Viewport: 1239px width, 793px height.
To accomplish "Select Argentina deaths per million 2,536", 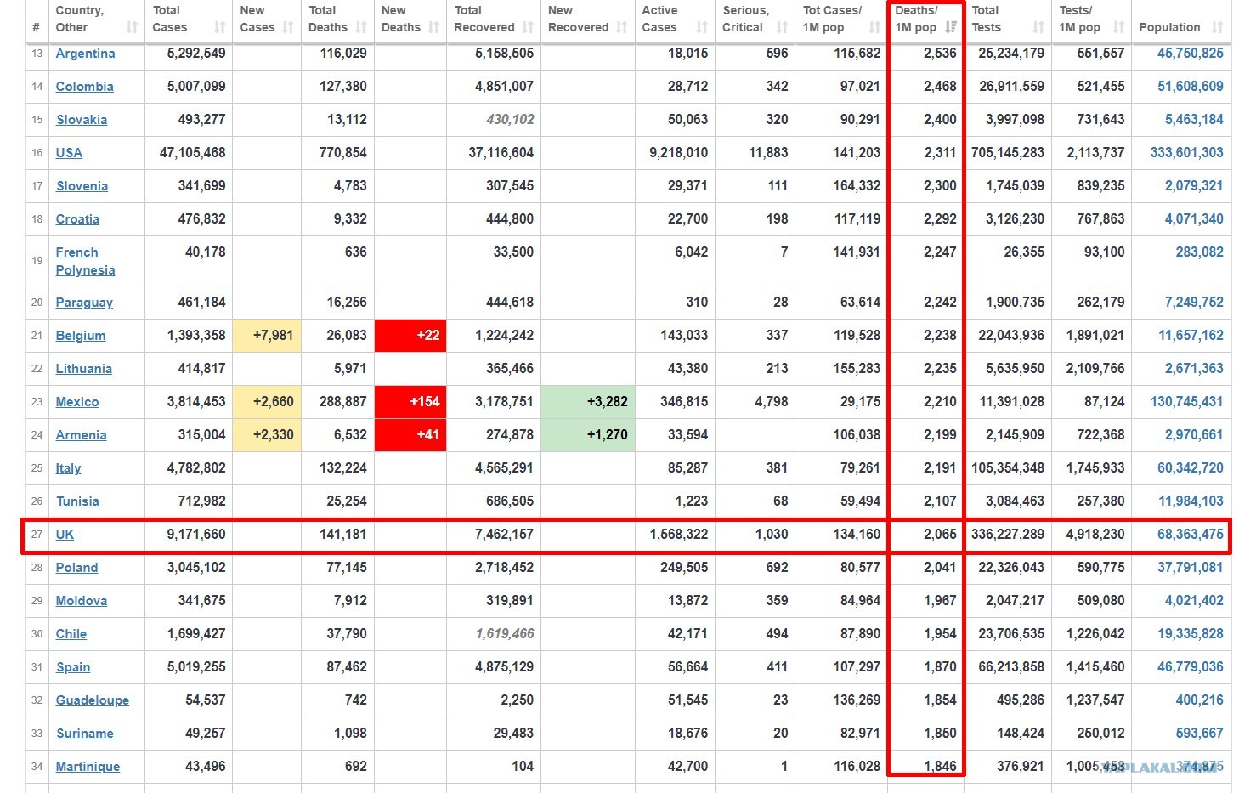I will click(940, 54).
